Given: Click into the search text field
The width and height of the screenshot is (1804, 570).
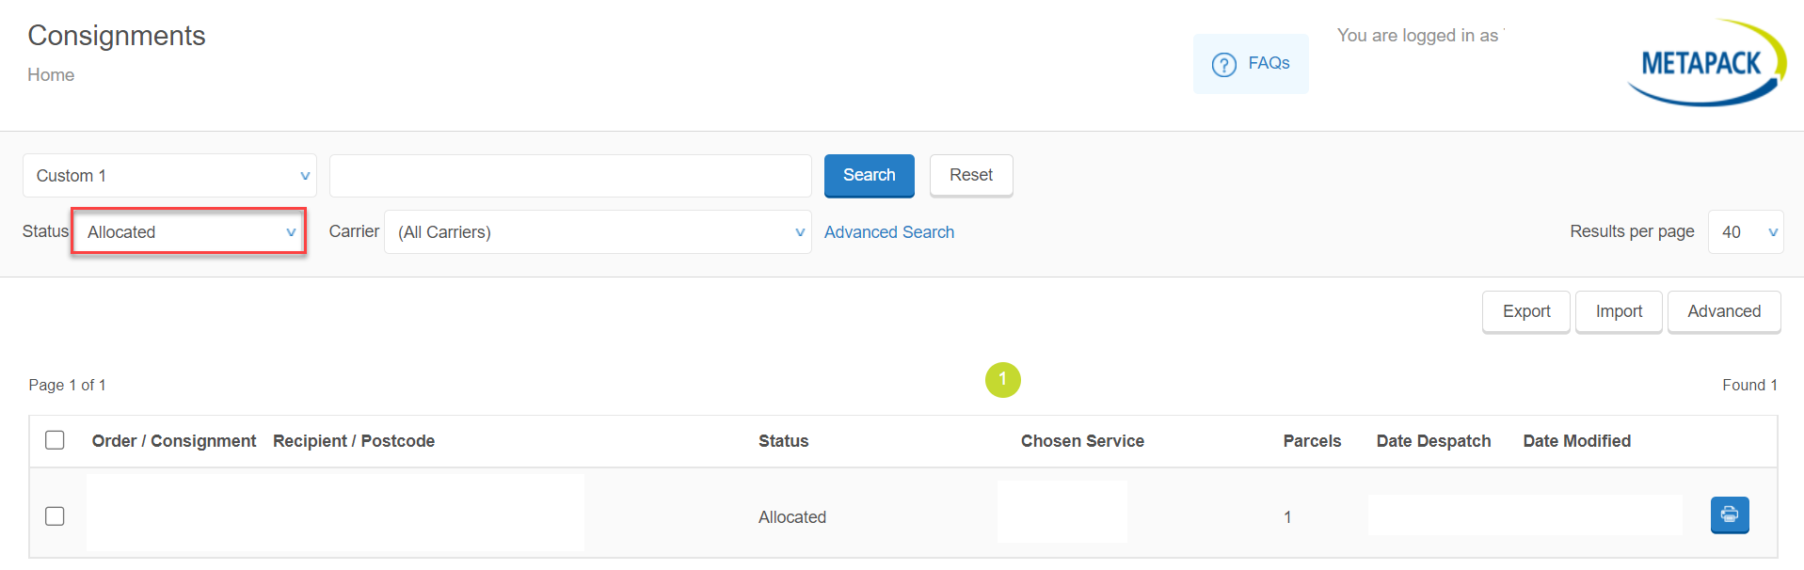Looking at the screenshot, I should (x=570, y=176).
